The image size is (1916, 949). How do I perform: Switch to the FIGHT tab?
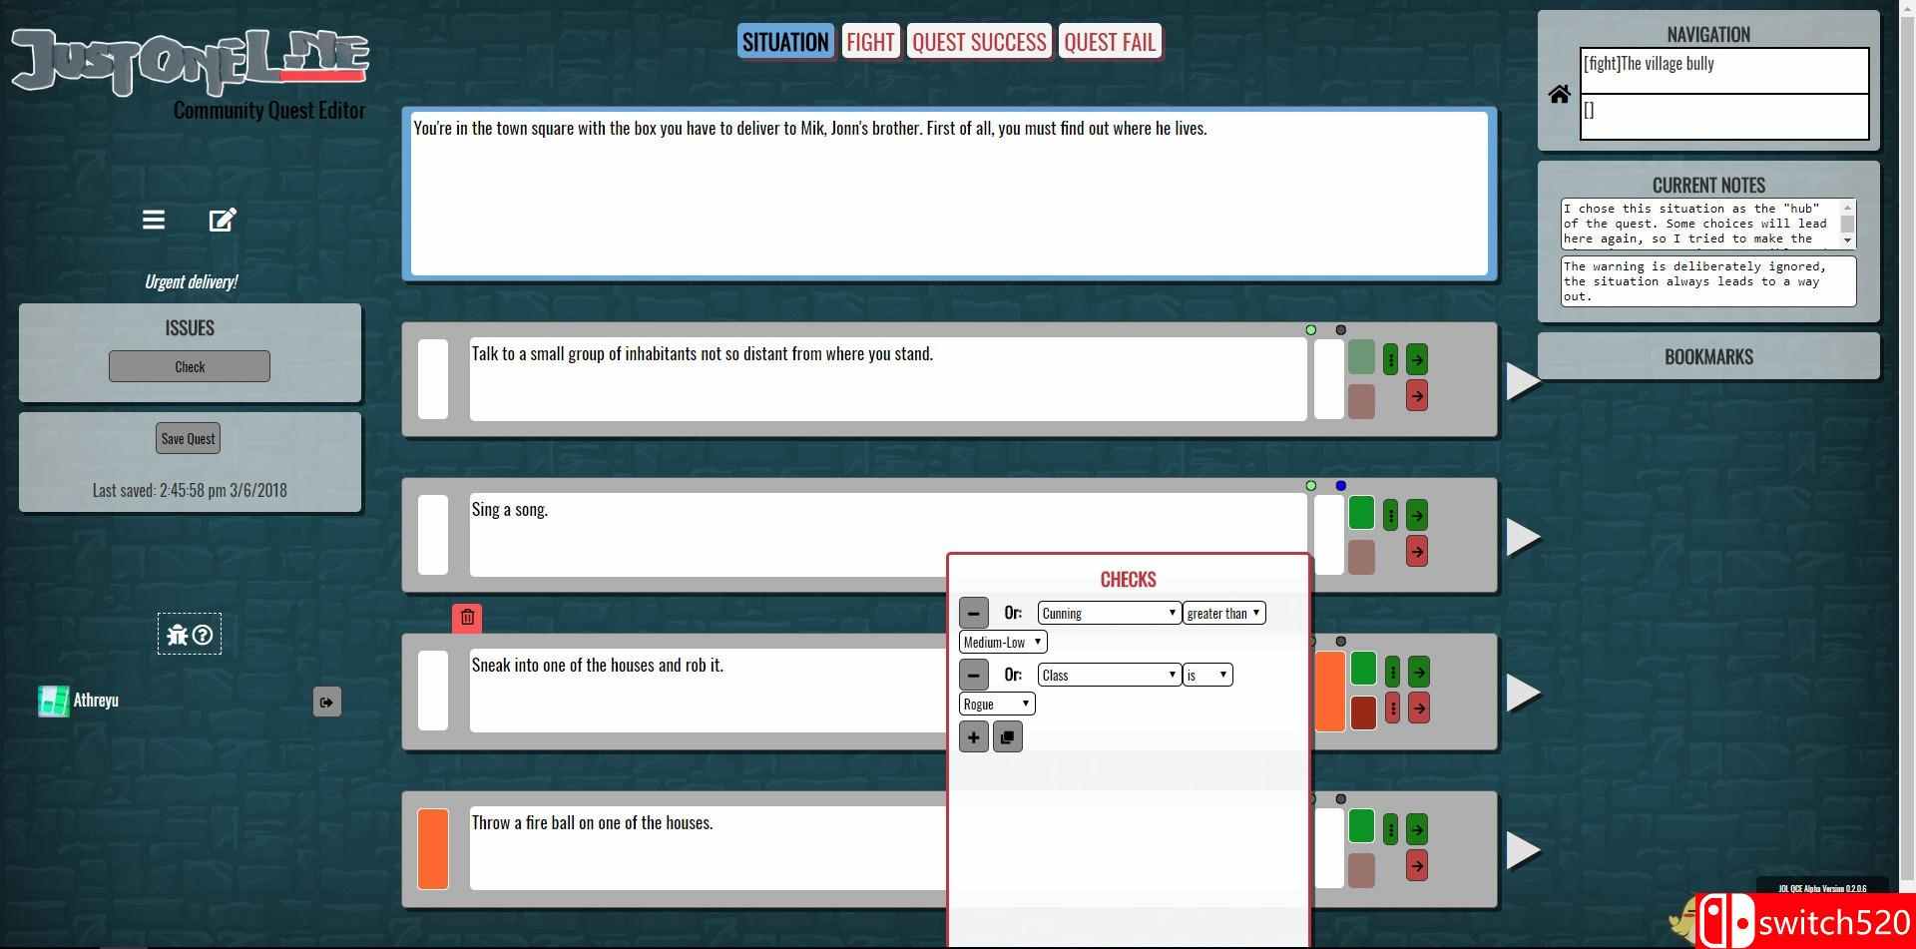tap(870, 42)
